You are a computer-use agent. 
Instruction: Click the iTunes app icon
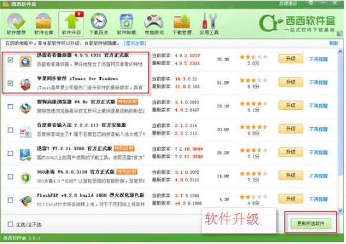click(26, 84)
